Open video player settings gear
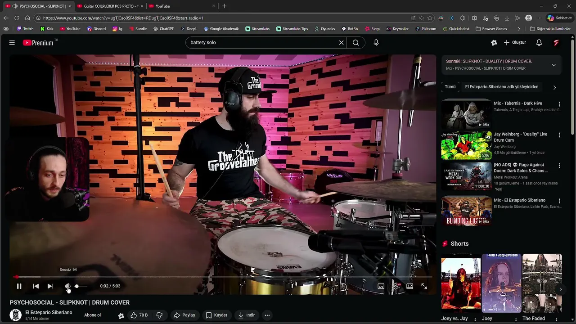 pyautogui.click(x=396, y=286)
